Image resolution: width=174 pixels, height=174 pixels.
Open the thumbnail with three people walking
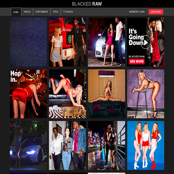(67, 145)
